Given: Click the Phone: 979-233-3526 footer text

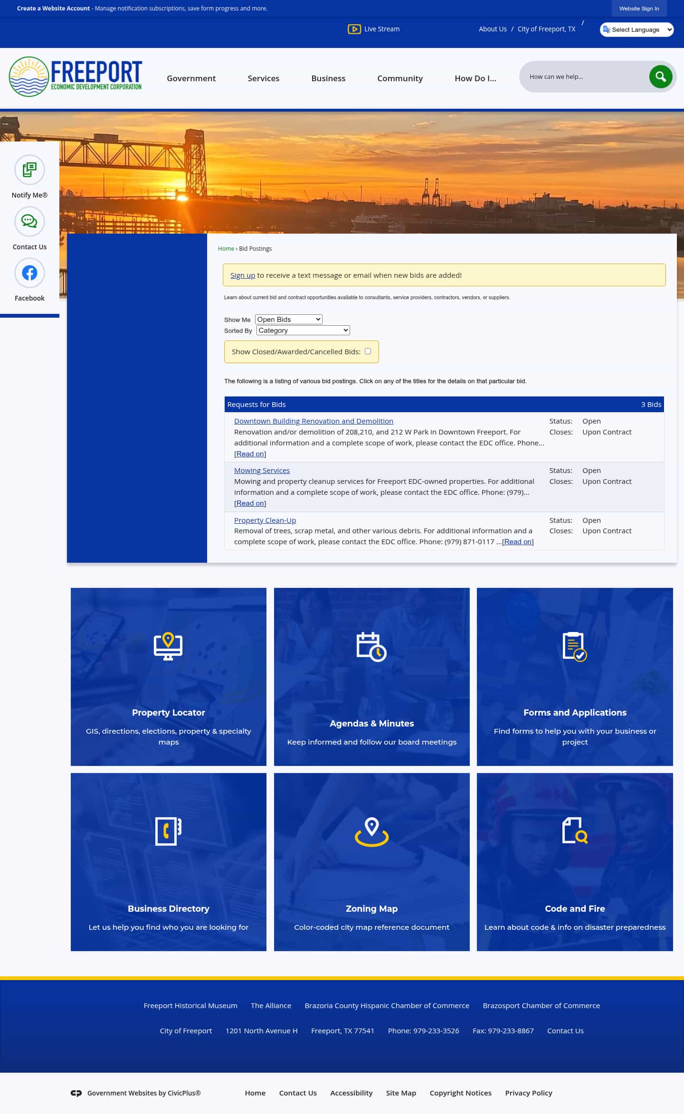Looking at the screenshot, I should tap(423, 1030).
